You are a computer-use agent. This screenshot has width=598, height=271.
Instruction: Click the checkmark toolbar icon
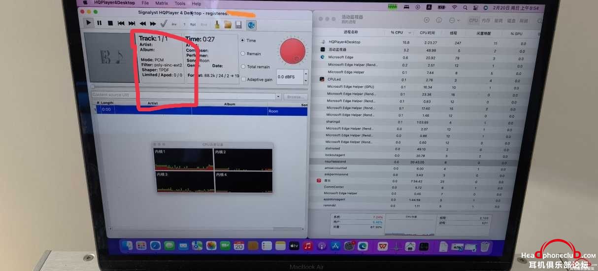[x=164, y=23]
